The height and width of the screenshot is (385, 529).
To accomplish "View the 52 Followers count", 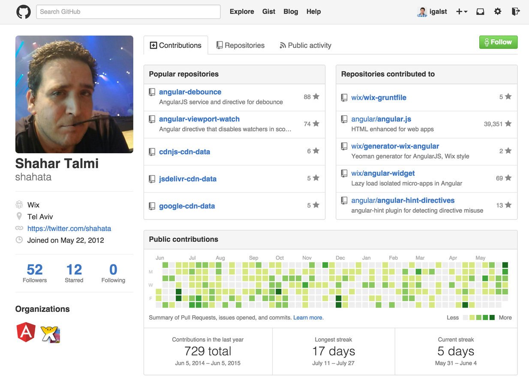I will [35, 273].
